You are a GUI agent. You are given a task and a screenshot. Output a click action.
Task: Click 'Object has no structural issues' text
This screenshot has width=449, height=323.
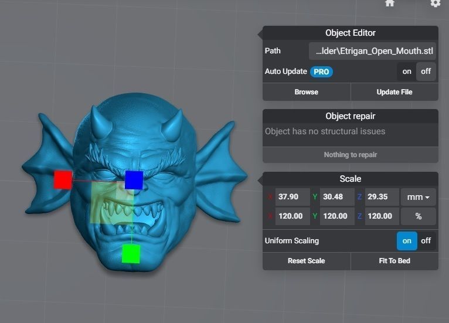click(x=325, y=131)
